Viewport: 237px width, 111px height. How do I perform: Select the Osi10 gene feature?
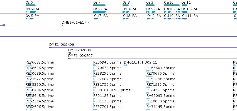tap(172, 5)
